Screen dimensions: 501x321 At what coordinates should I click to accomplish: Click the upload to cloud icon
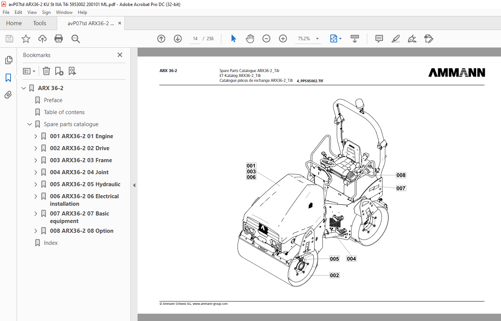pyautogui.click(x=42, y=39)
